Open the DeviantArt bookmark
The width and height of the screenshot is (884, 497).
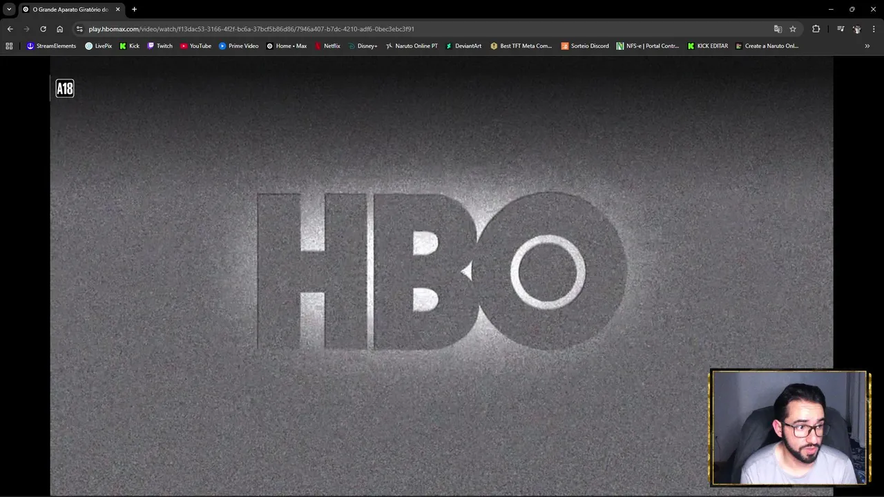point(463,46)
